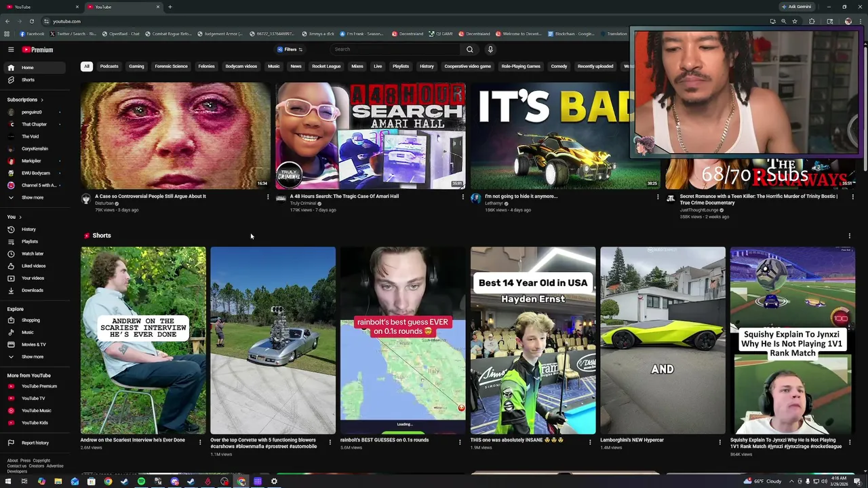Select the Gaming filter chip
This screenshot has width=868, height=488.
coord(136,66)
